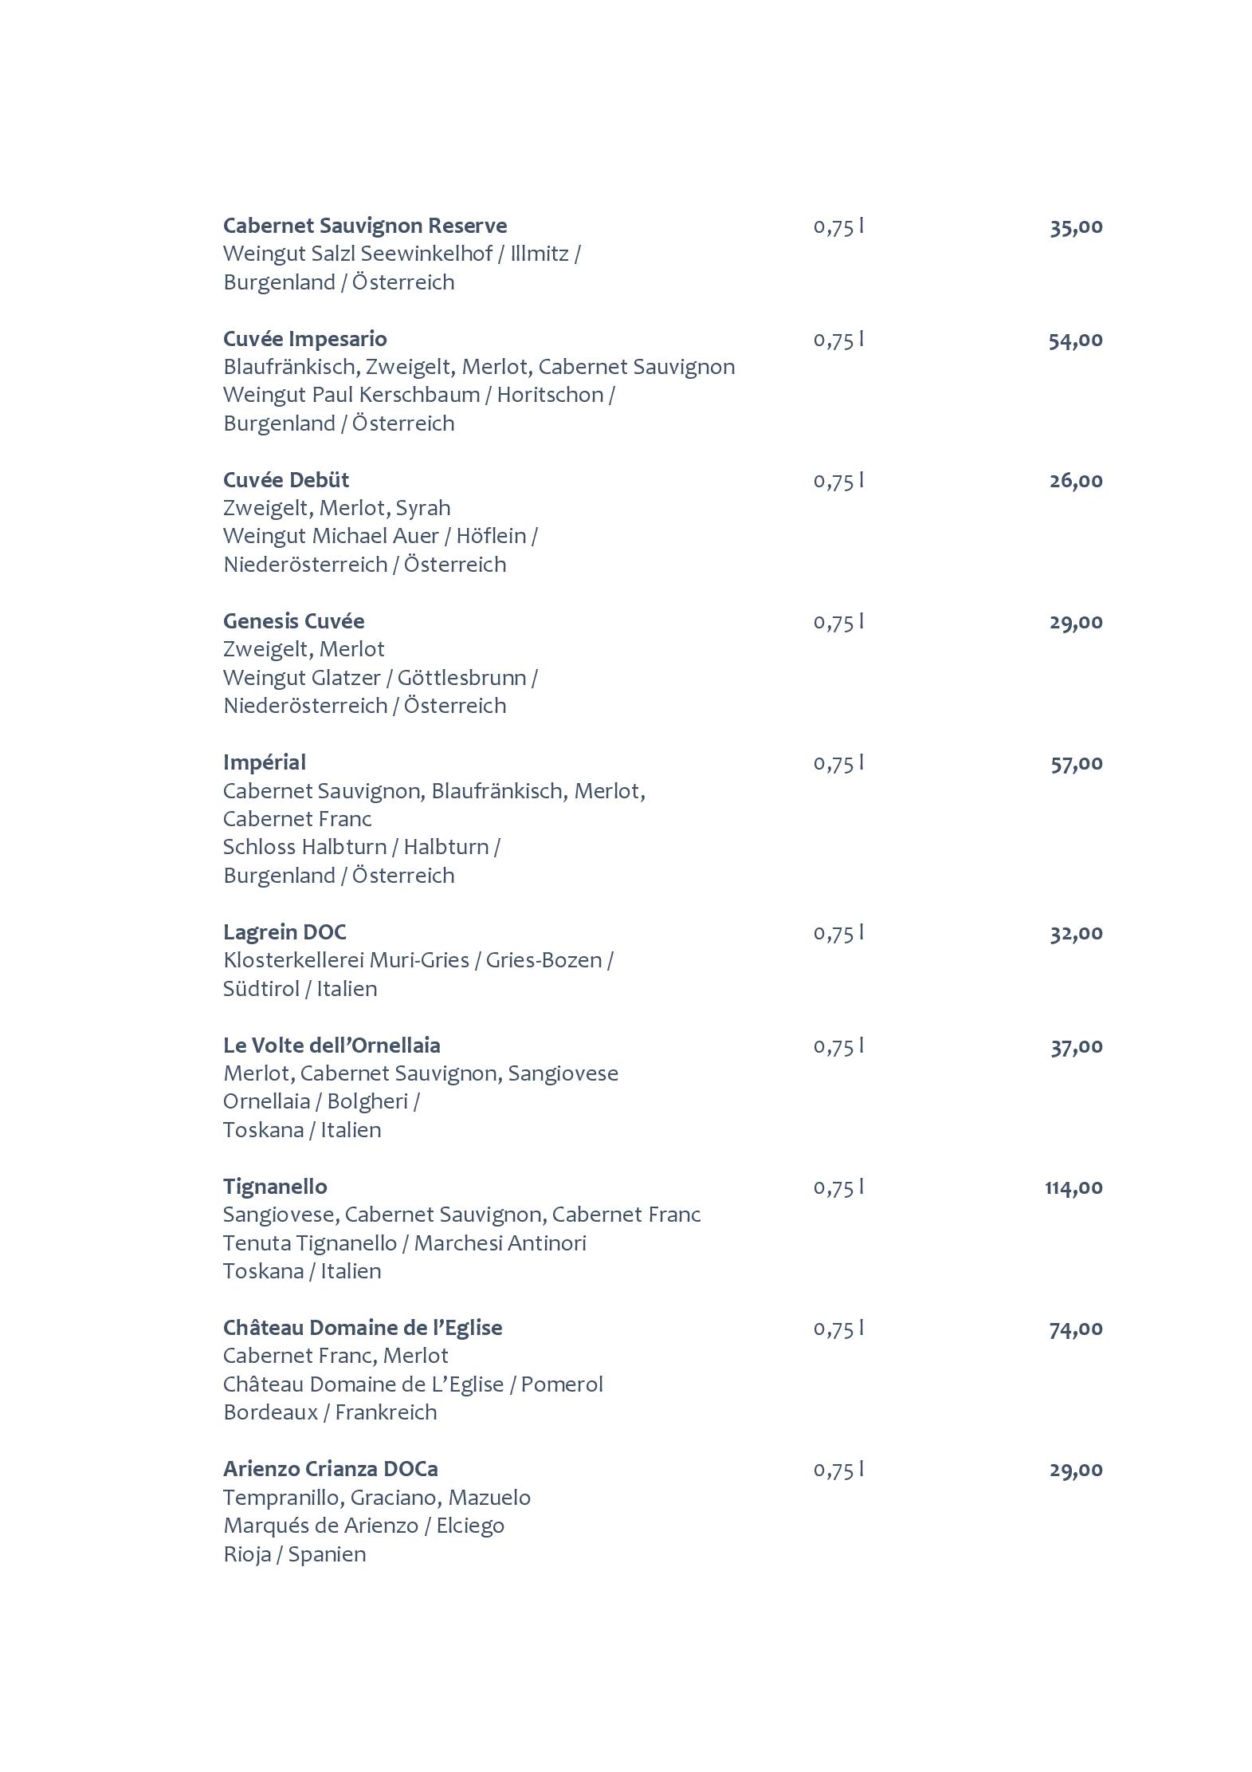Select the 35,00 price at top
The width and height of the screenshot is (1252, 1772).
pyautogui.click(x=1077, y=227)
